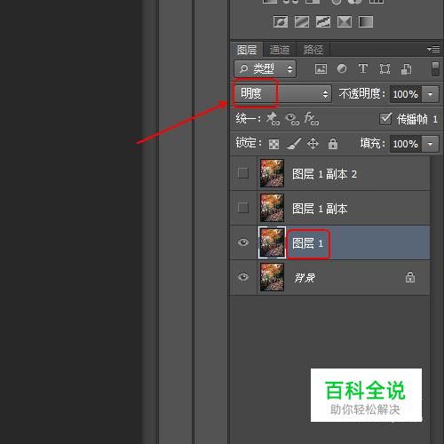Click the unify layer style icon
This screenshot has width=444, height=444.
pyautogui.click(x=312, y=119)
